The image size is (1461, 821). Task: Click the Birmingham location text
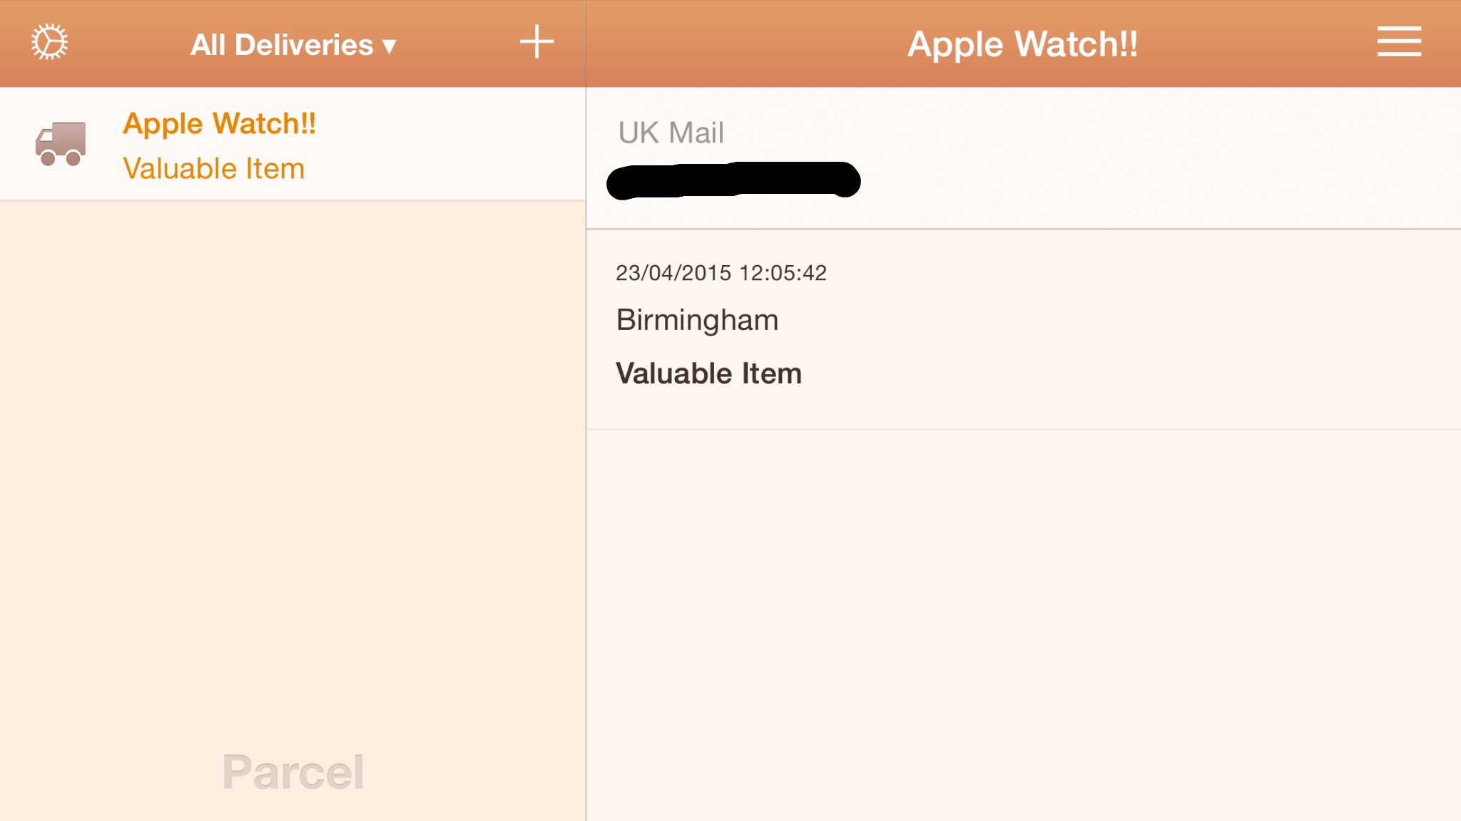click(x=697, y=320)
